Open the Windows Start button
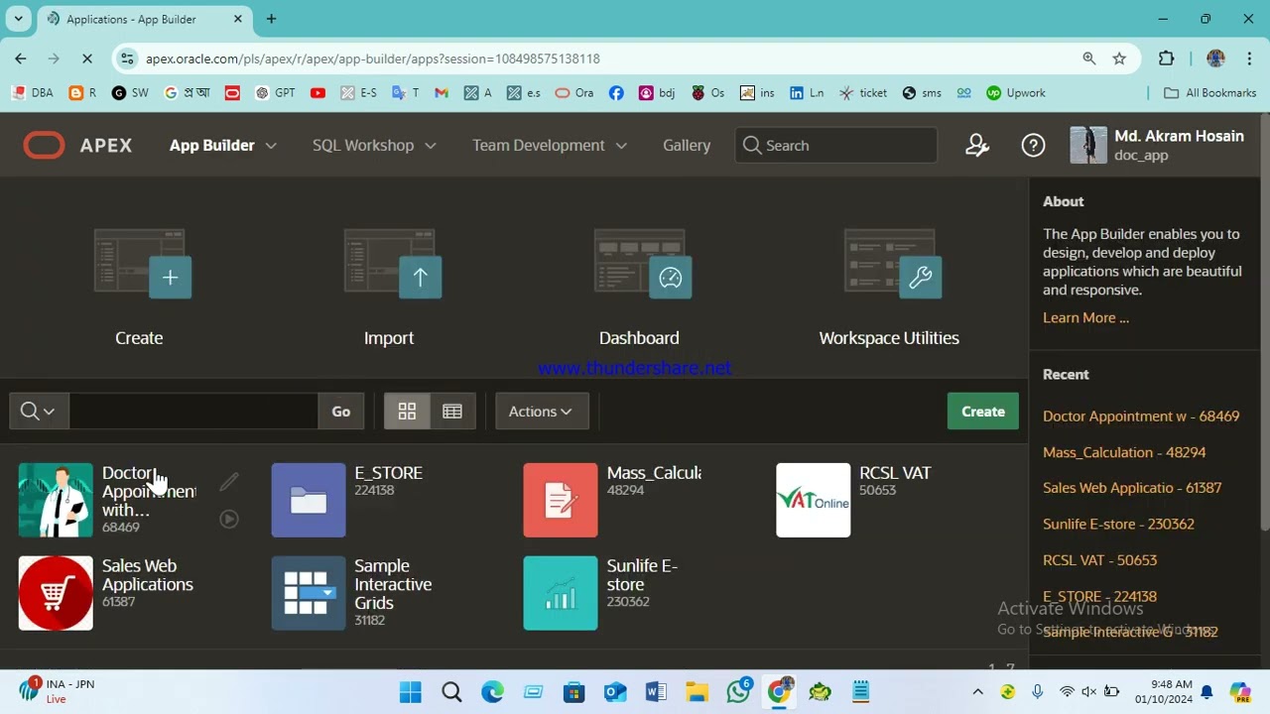Viewport: 1270px width, 714px height. [x=410, y=692]
